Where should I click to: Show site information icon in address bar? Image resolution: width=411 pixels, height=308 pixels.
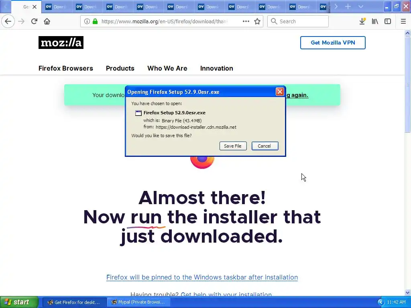click(x=87, y=22)
